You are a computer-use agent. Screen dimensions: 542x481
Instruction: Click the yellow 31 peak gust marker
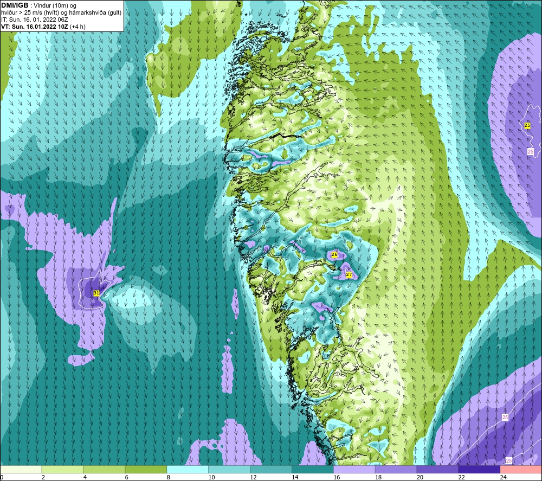(96, 293)
